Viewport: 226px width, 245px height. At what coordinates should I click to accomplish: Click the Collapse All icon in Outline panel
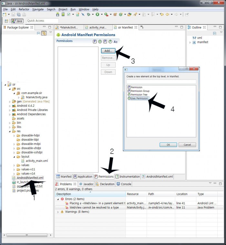pos(215,33)
